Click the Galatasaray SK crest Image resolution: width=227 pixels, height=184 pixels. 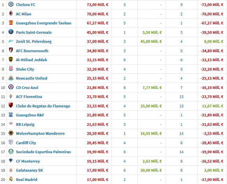click(11, 170)
